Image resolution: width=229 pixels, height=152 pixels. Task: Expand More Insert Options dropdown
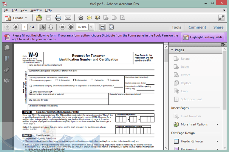(x=217, y=124)
